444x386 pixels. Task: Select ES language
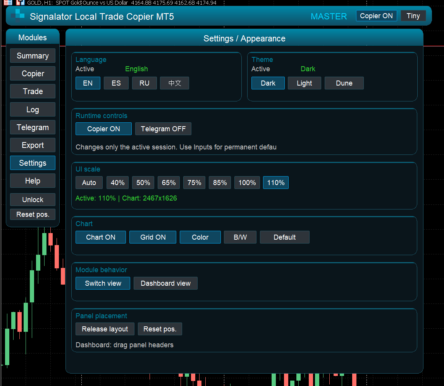(x=116, y=83)
